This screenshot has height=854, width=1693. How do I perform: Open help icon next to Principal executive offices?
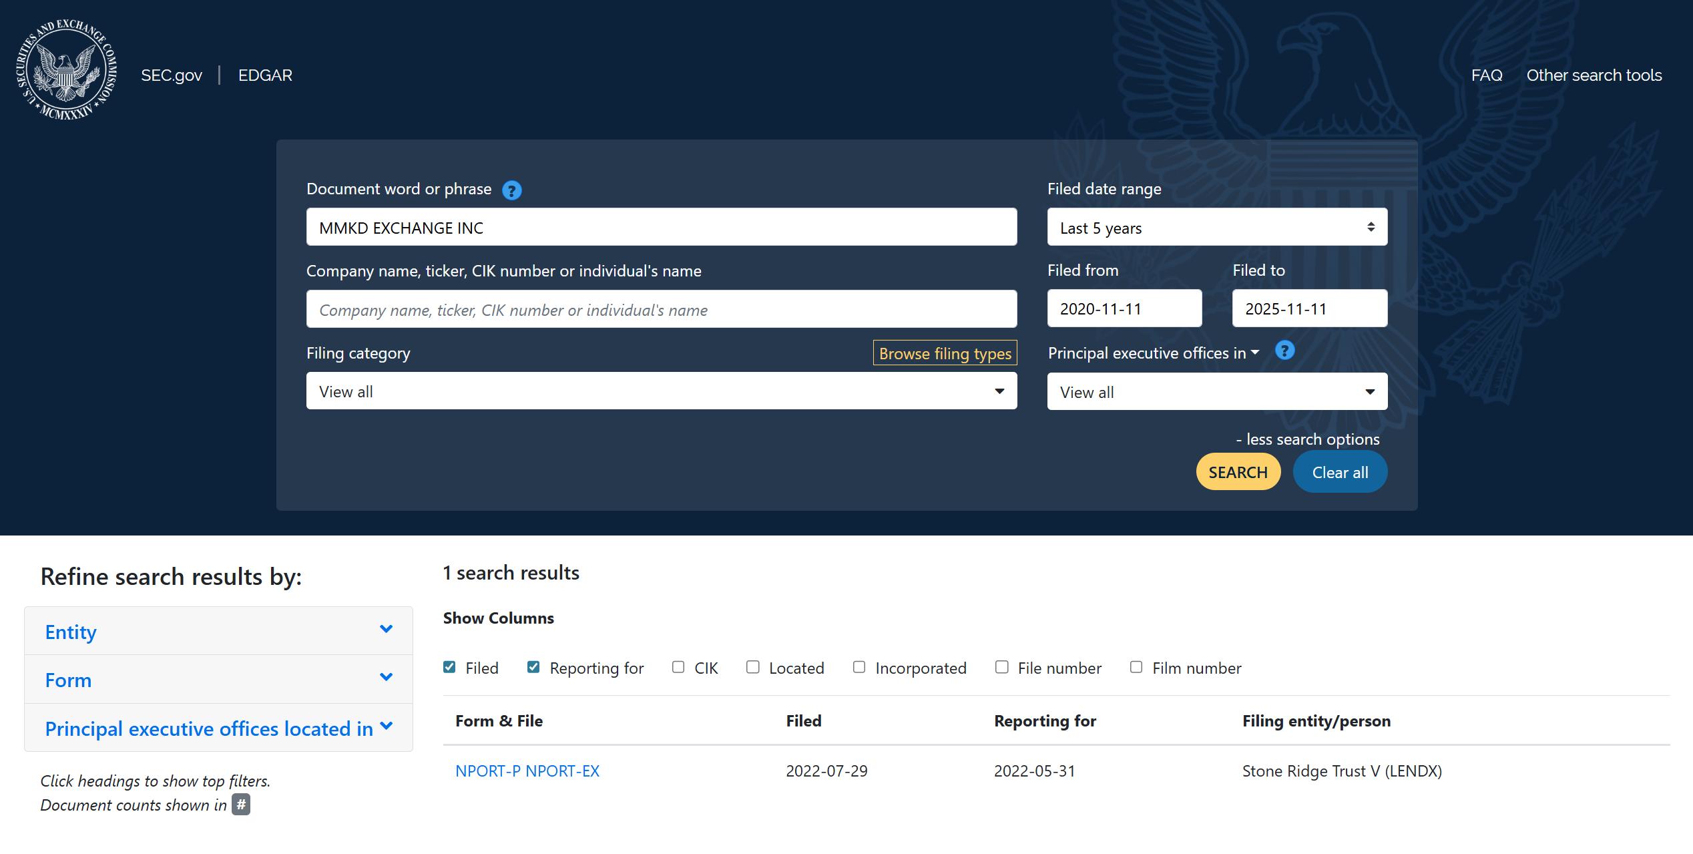point(1284,351)
